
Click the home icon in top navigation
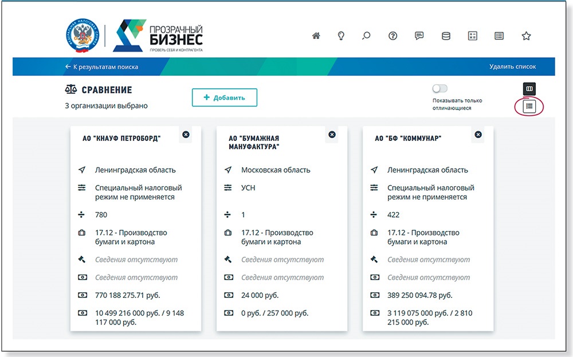316,36
